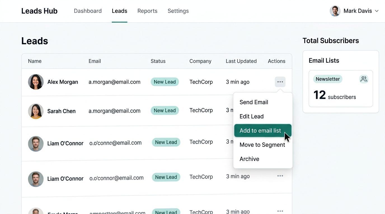This screenshot has height=214, width=385.
Task: Click the Leads Hub logo text
Action: click(39, 11)
